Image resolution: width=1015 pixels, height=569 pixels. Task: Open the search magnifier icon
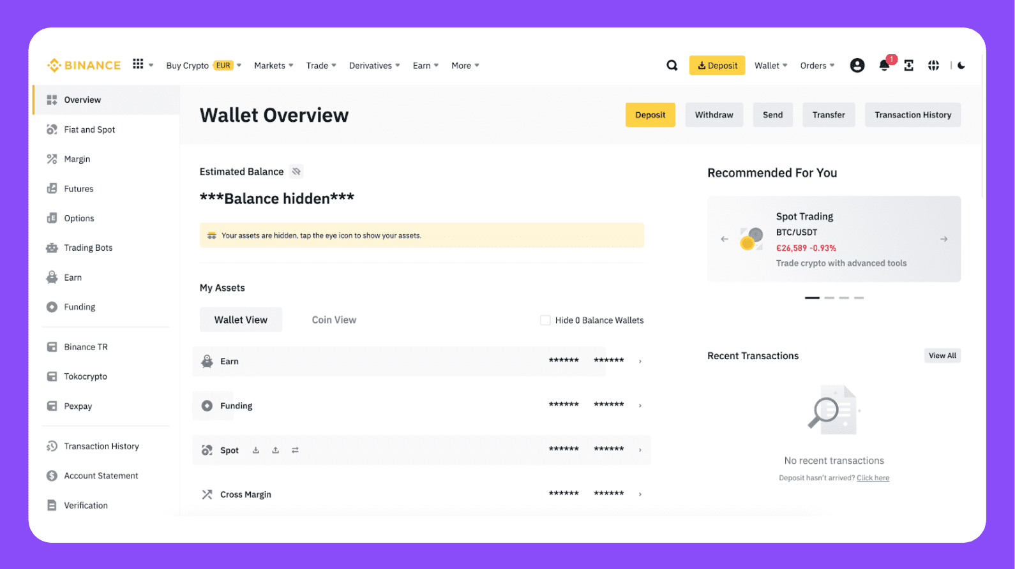coord(672,65)
